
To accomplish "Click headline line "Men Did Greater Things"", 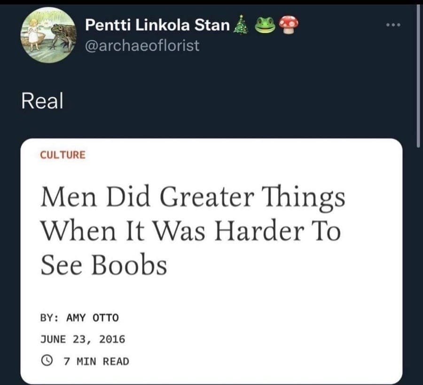I will click(193, 198).
